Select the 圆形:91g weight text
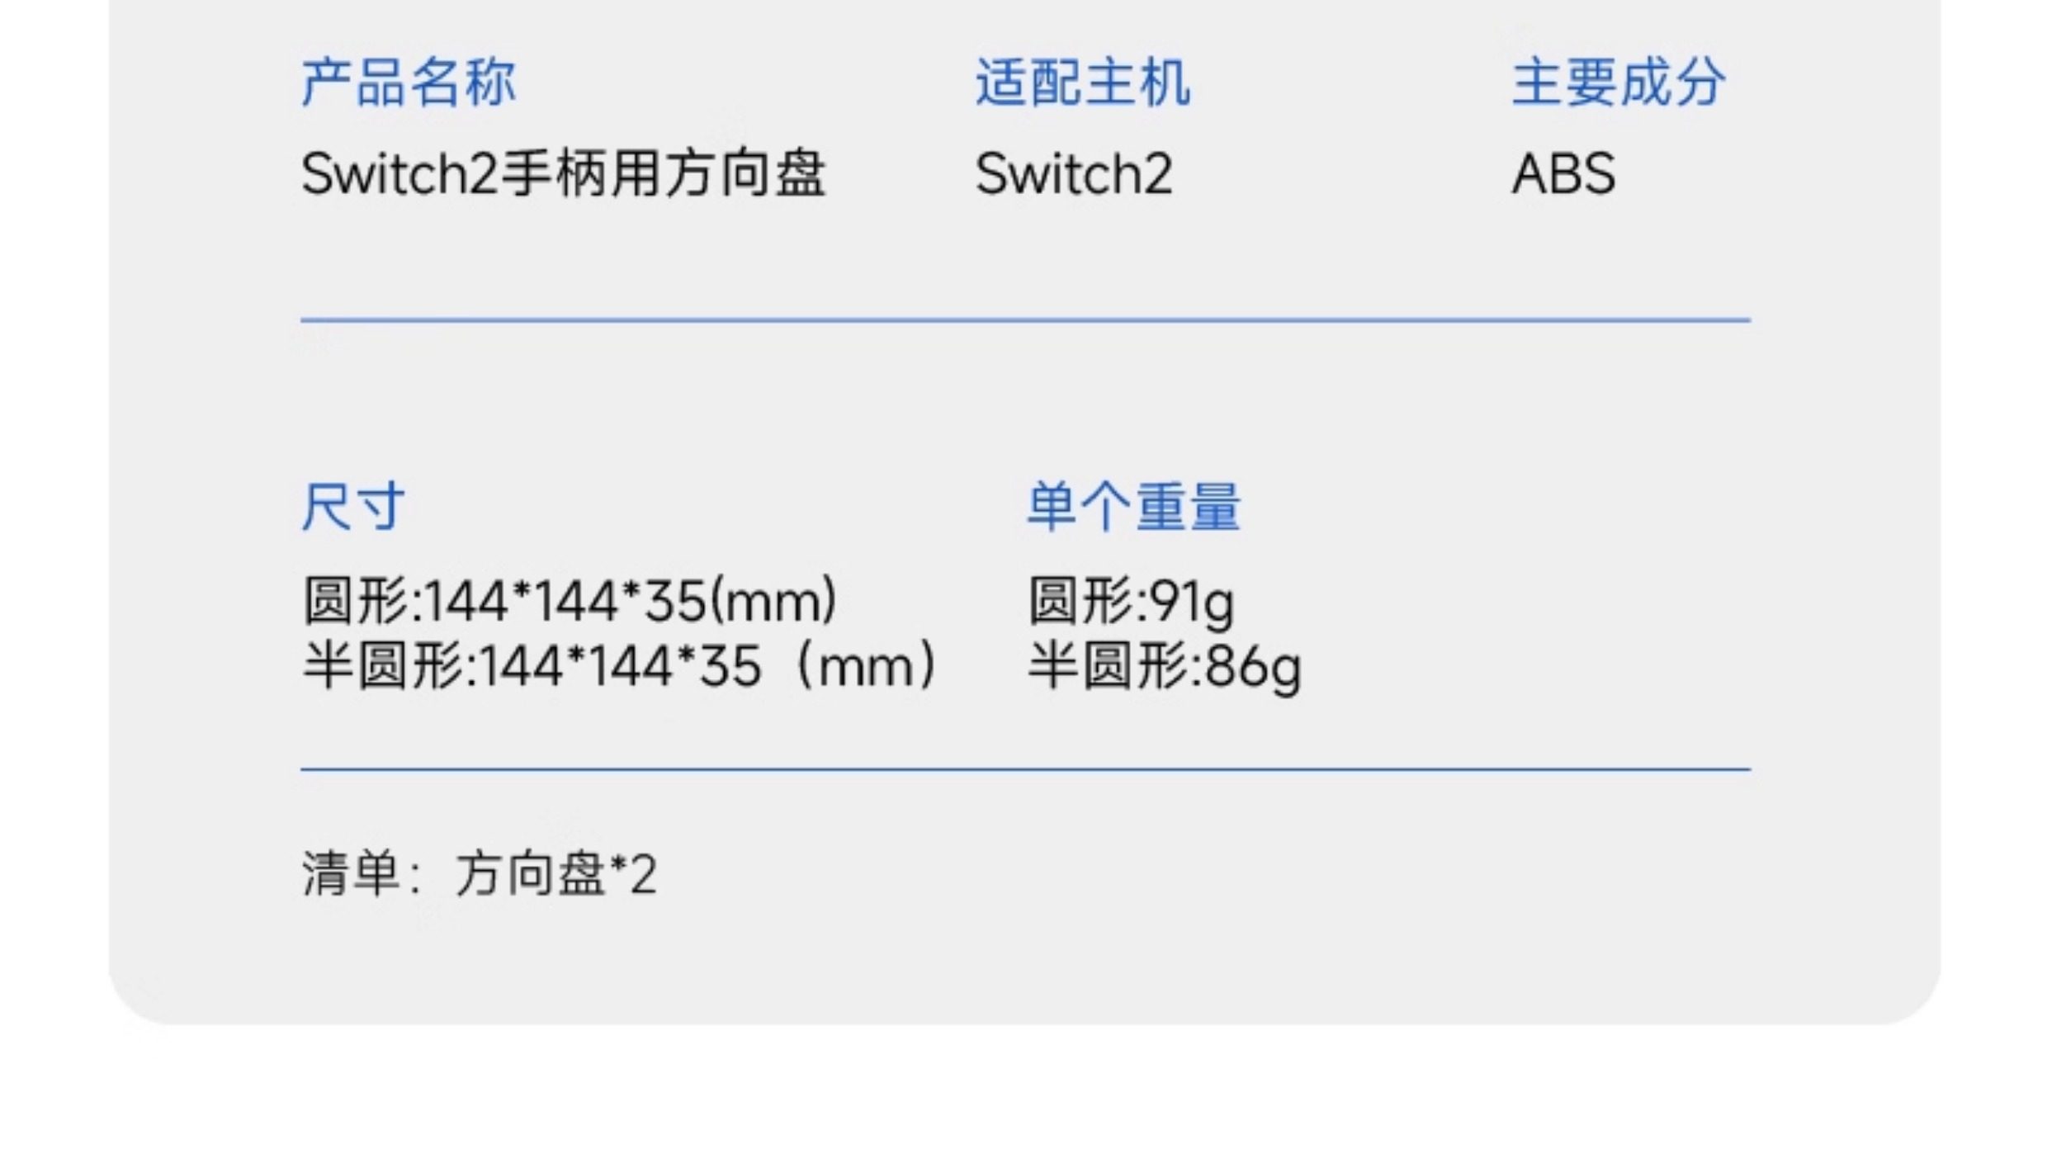 1131,601
